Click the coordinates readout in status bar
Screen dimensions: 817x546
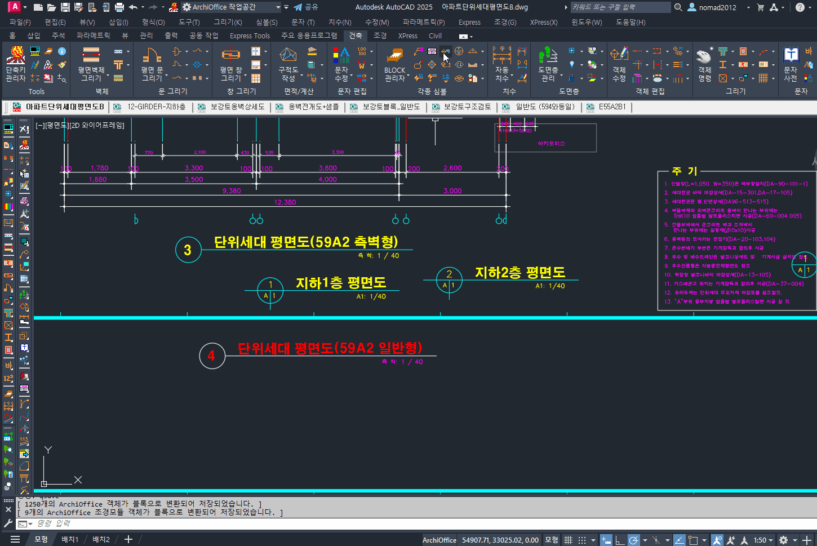pos(500,540)
